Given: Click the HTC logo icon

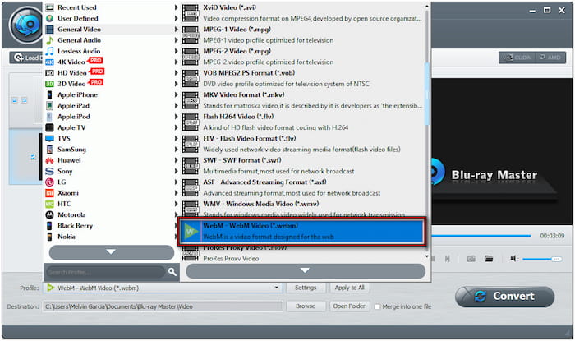Looking at the screenshot, I should point(49,204).
